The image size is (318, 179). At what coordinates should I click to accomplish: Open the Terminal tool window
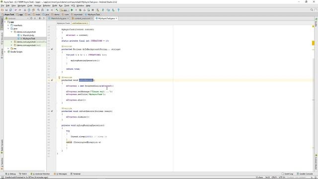[x=76, y=174]
